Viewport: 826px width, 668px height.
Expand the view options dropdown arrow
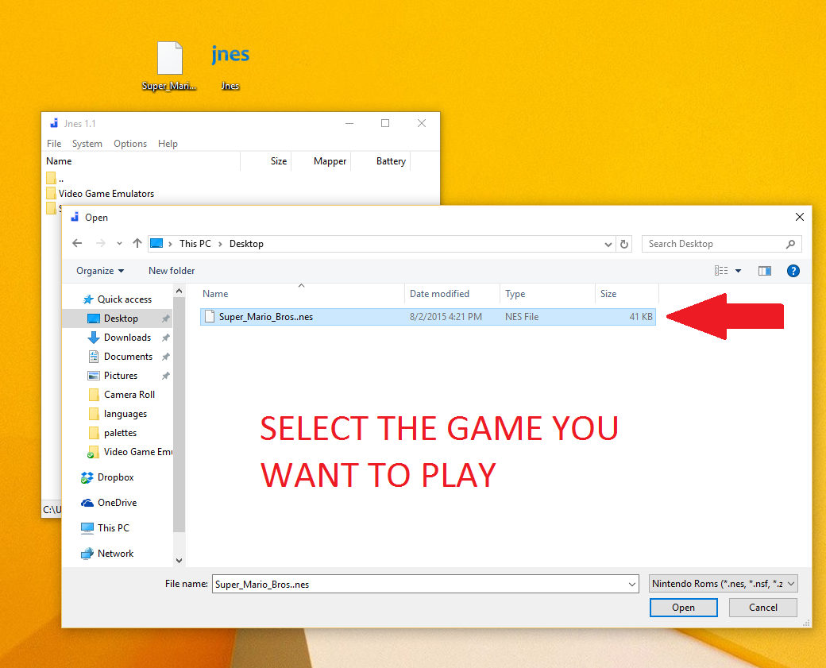pyautogui.click(x=738, y=271)
